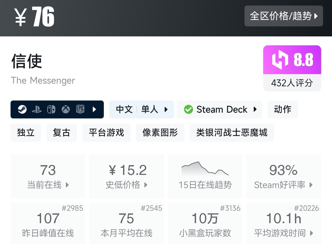
Task: Select the 复古 tag
Action: tap(61, 132)
